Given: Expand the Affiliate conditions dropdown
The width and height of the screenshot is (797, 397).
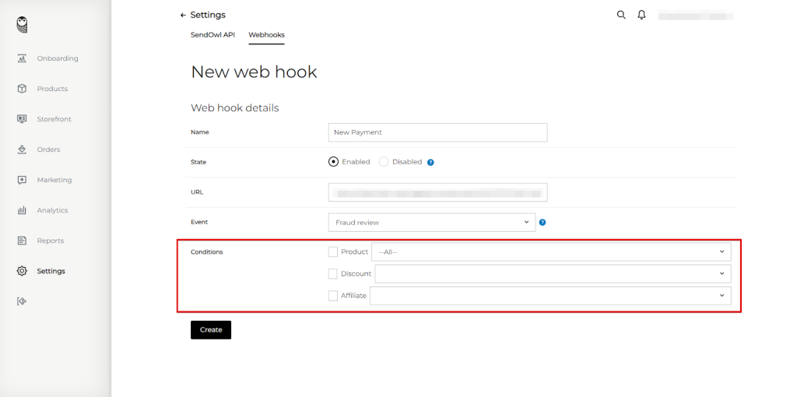Looking at the screenshot, I should (x=549, y=296).
